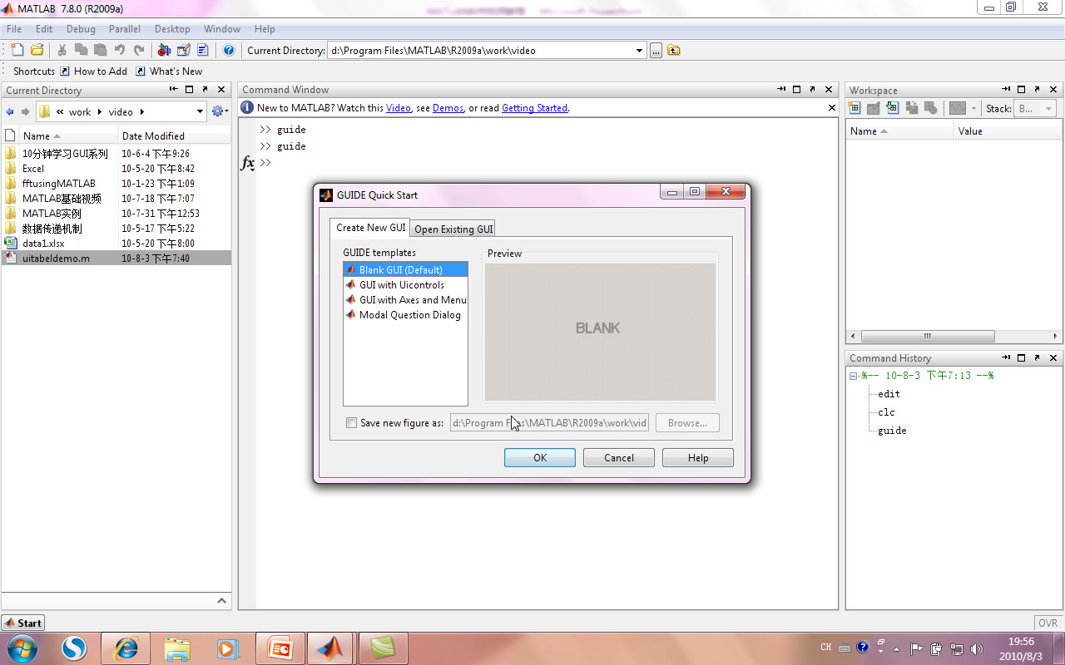Viewport: 1065px width, 665px height.
Task: Click the fx function browser icon
Action: click(x=248, y=163)
